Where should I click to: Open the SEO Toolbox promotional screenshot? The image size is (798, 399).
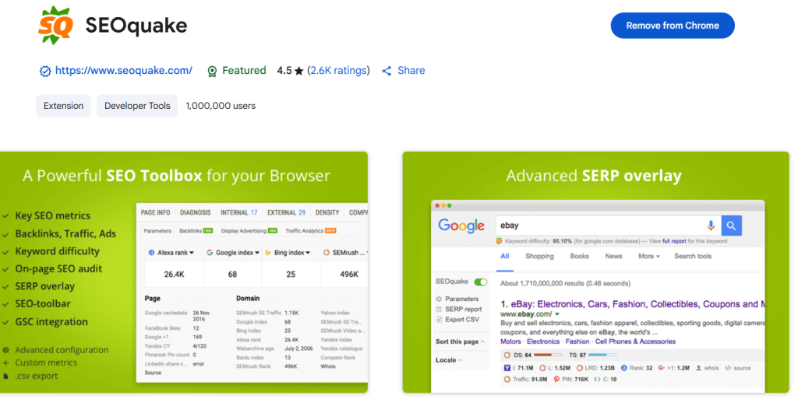tap(184, 272)
